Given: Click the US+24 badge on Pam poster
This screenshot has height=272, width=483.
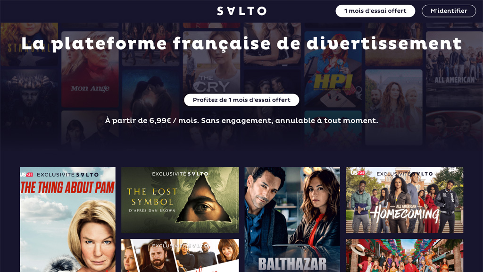Looking at the screenshot, I should pos(26,175).
